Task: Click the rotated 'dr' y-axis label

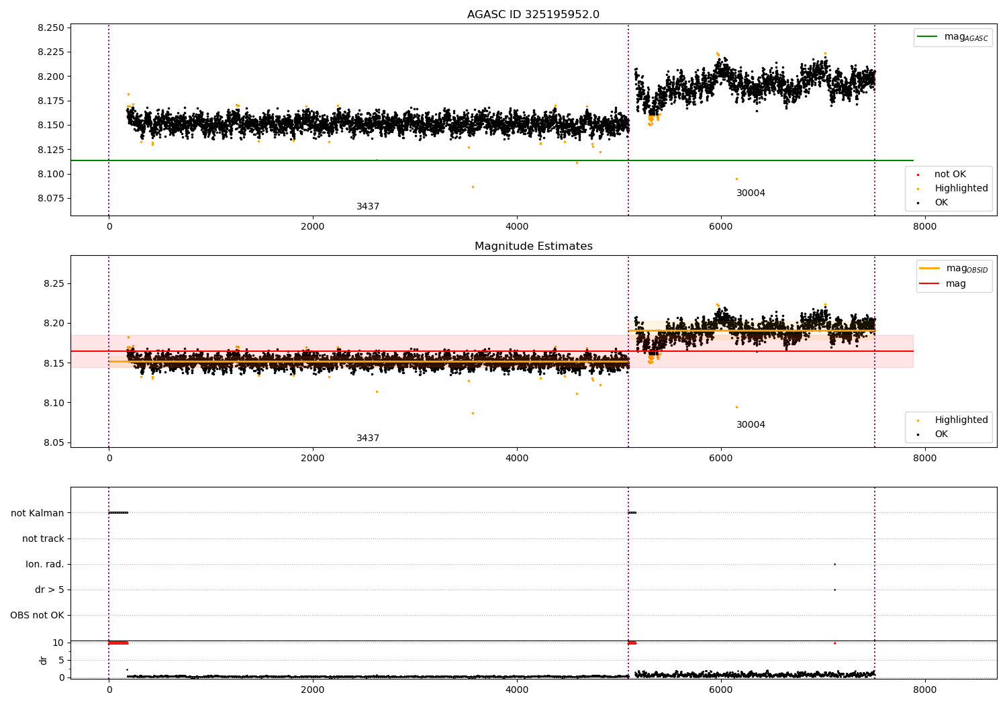Action: pos(44,661)
